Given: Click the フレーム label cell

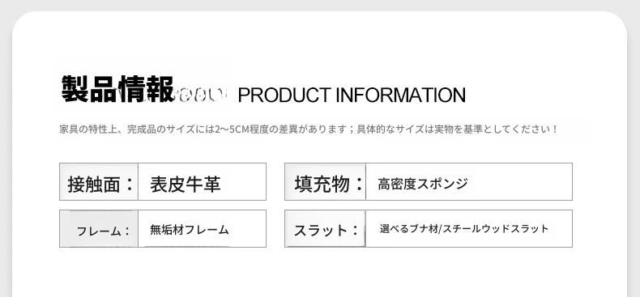Looking at the screenshot, I should coord(99,228).
